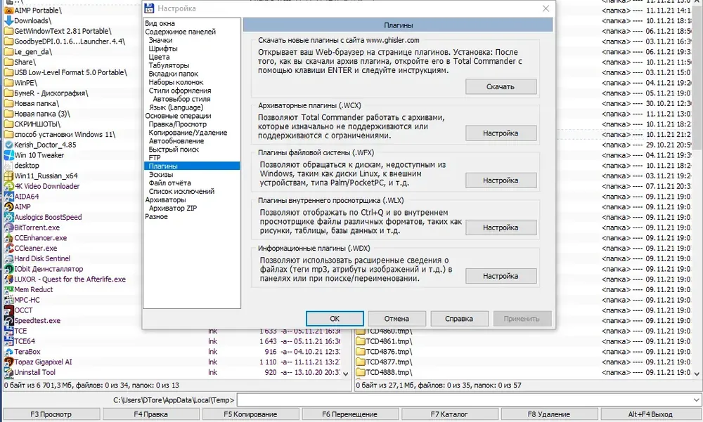Click the Speedtest.exe icon
Image resolution: width=703 pixels, height=422 pixels.
(8, 320)
